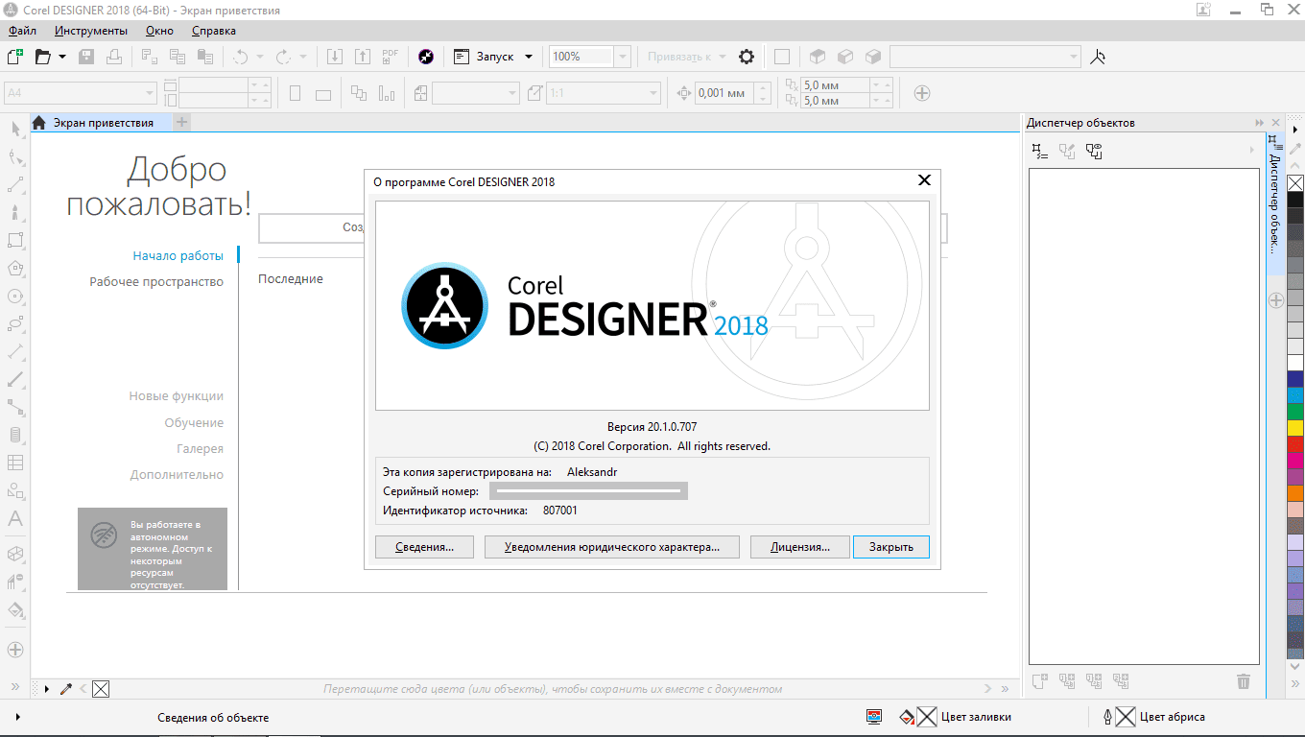Click the Сведения... button
1305x737 pixels.
click(x=423, y=547)
